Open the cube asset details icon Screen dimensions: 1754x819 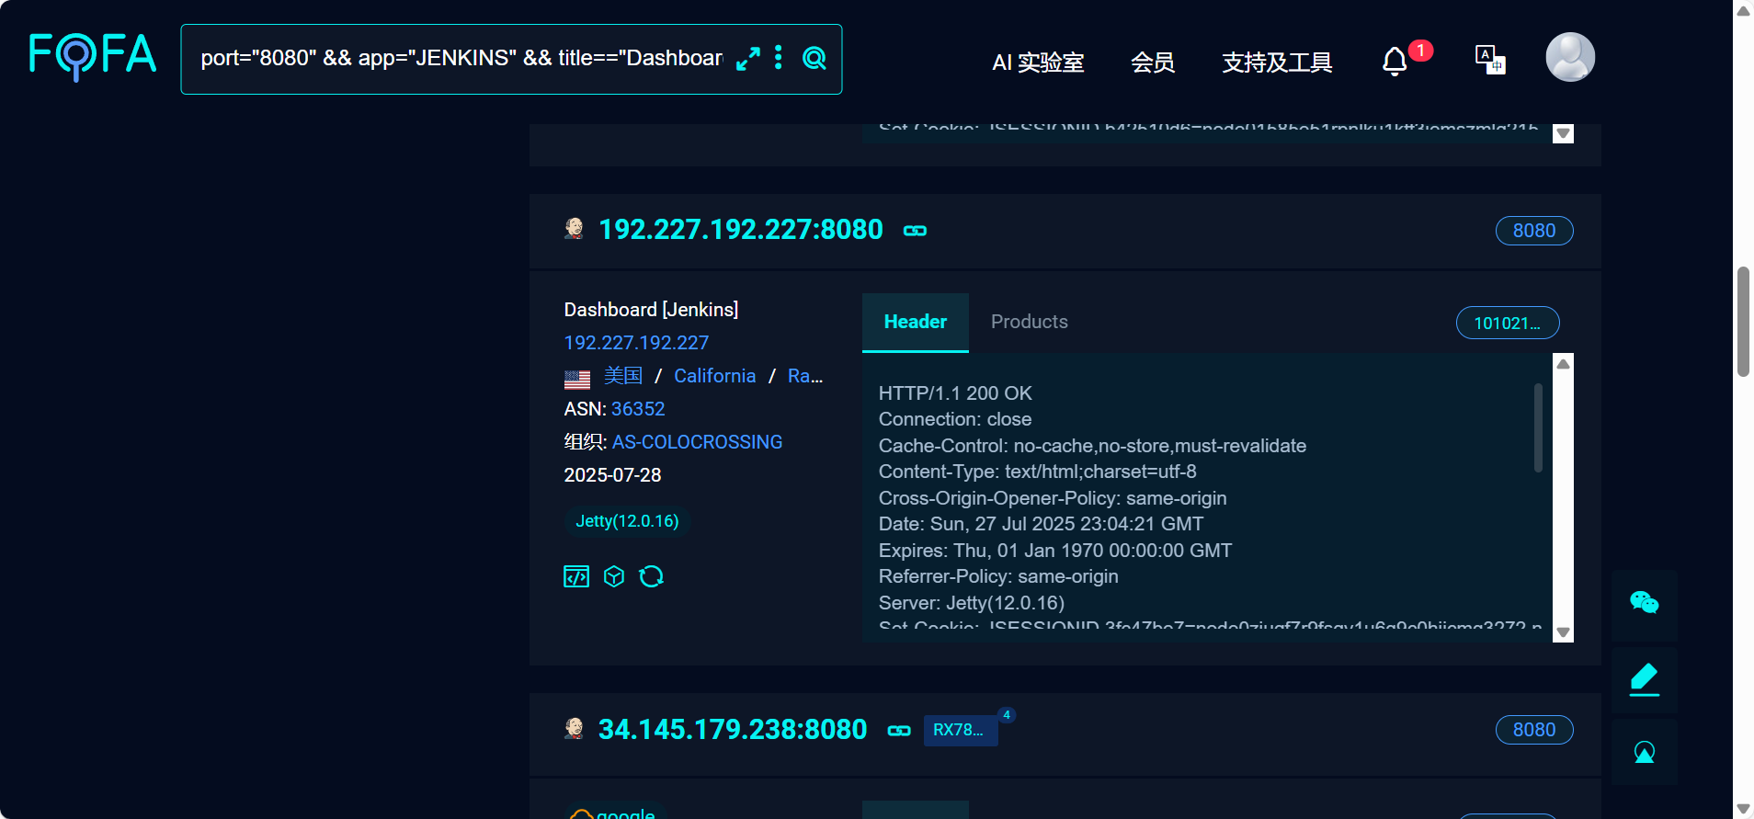tap(614, 576)
